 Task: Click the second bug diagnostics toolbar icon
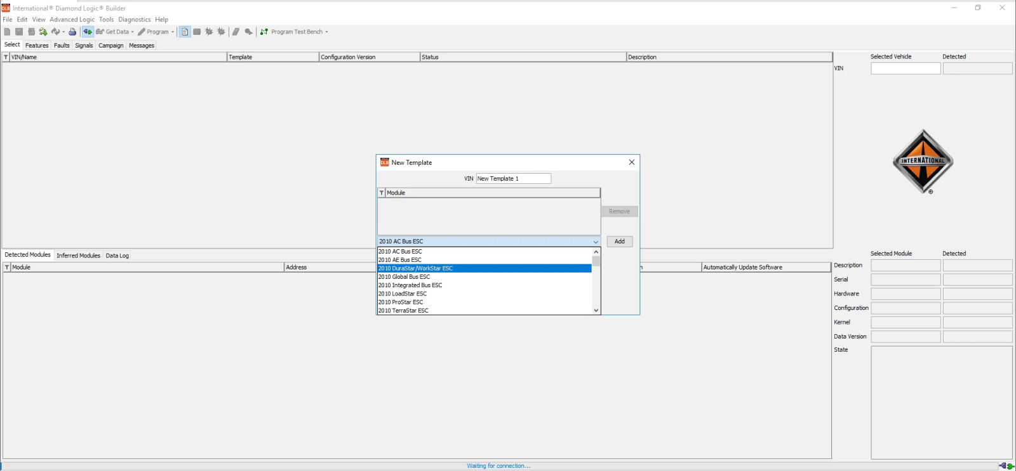221,32
